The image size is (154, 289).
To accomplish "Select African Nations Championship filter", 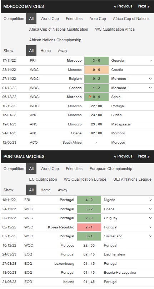I will coord(55,40).
